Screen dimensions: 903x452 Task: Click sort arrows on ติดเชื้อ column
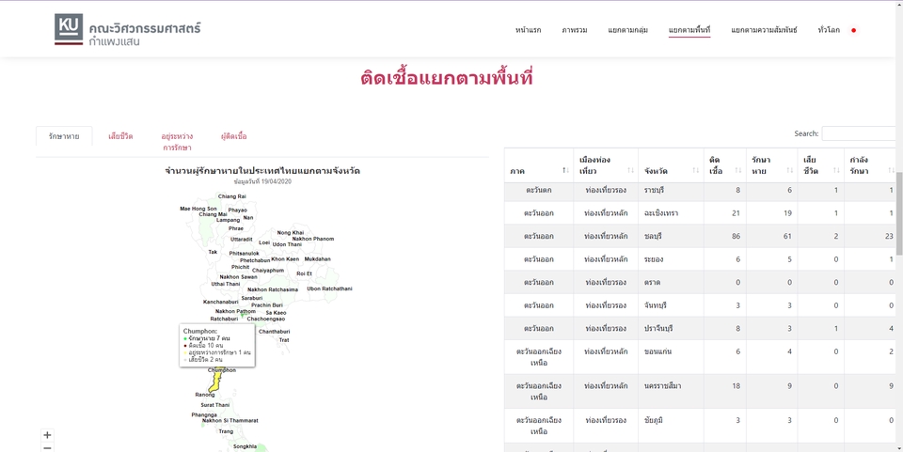point(738,171)
